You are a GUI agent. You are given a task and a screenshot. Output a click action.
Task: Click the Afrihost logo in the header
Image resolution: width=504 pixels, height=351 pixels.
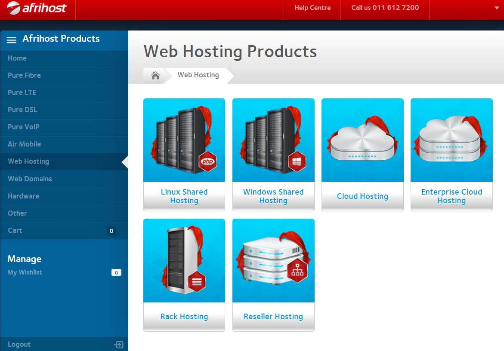[37, 8]
